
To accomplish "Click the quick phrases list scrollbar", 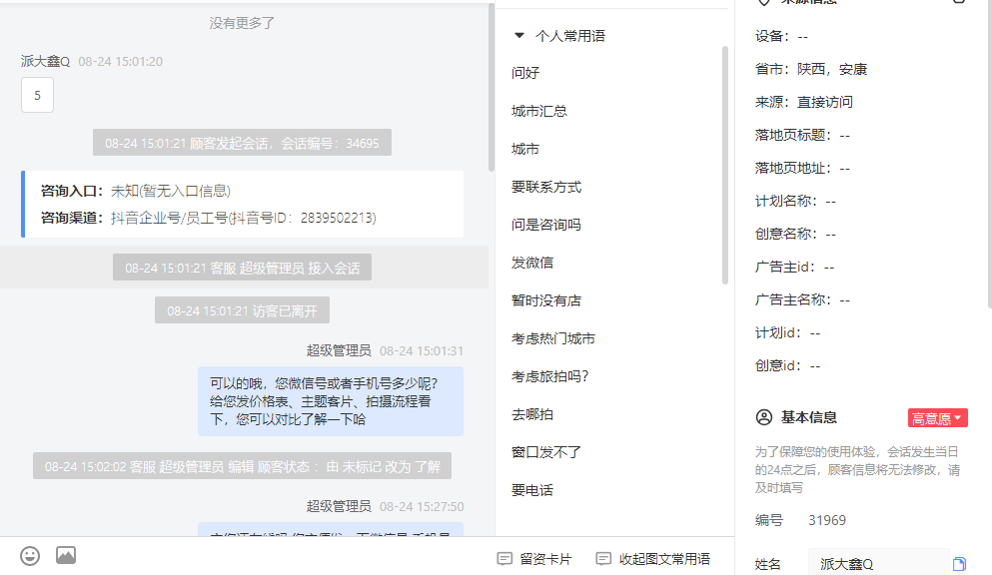I will pyautogui.click(x=725, y=165).
